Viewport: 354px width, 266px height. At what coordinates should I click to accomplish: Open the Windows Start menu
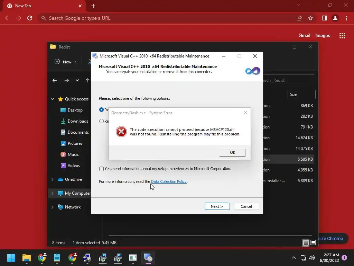[x=11, y=258]
